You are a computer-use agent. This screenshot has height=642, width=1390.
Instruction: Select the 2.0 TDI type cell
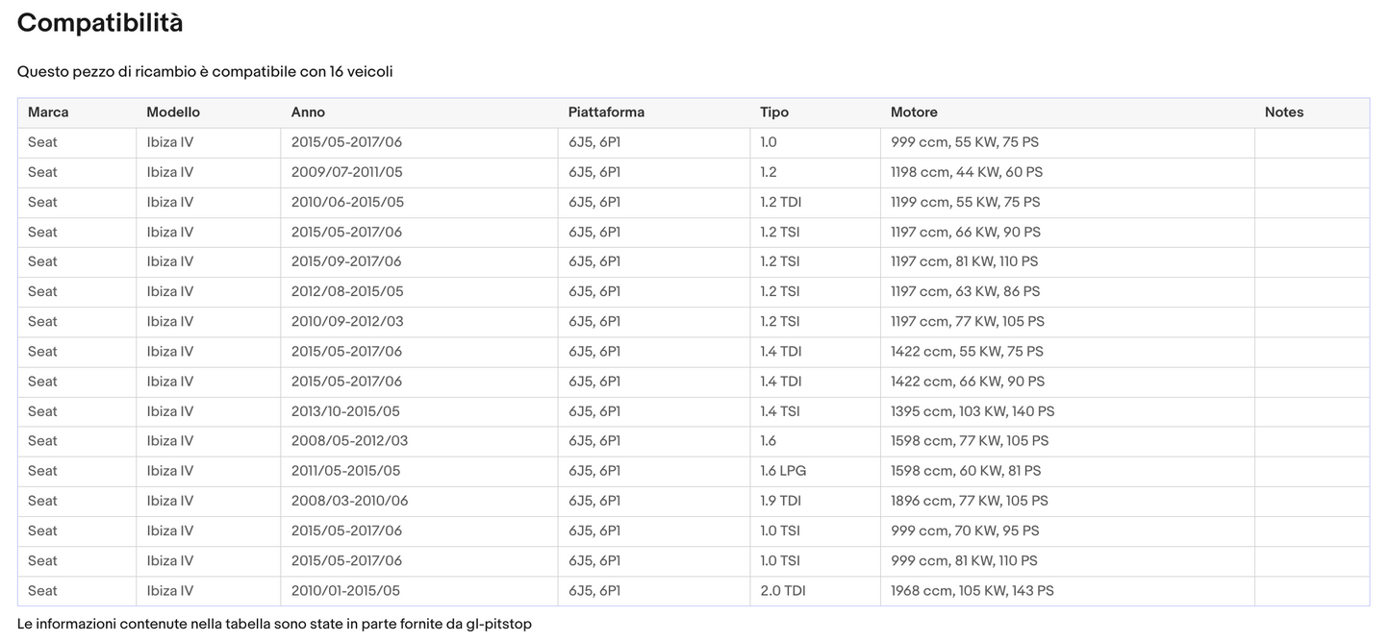[x=783, y=590]
